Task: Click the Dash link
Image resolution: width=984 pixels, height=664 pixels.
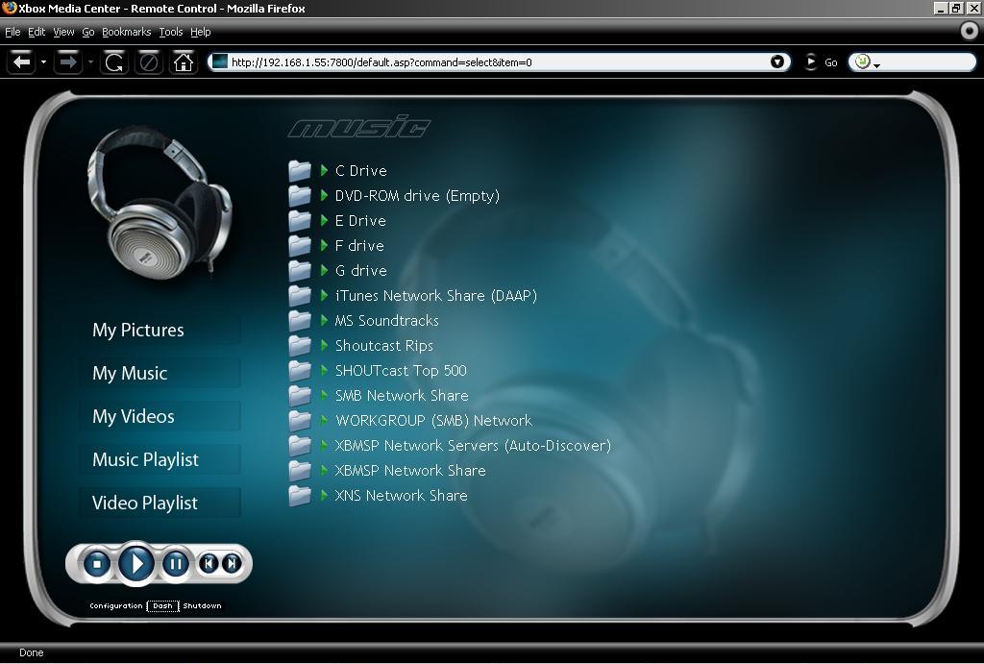Action: tap(162, 605)
